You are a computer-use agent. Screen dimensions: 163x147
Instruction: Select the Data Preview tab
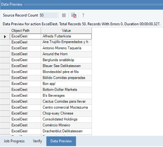pyautogui.click(x=61, y=141)
